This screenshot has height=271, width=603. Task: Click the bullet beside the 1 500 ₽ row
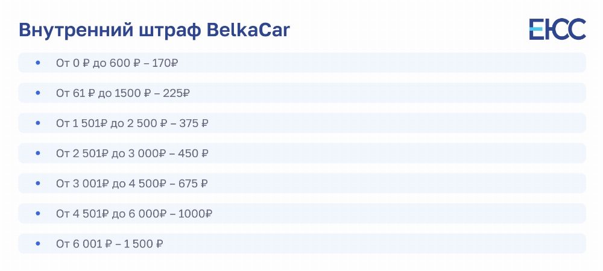tap(37, 243)
